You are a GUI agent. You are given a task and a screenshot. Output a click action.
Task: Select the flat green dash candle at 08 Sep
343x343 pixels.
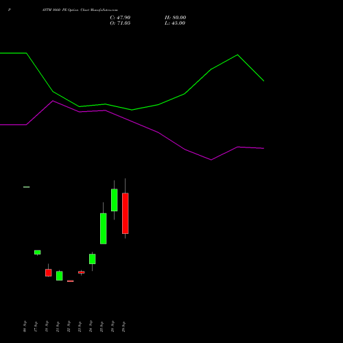coord(26,187)
